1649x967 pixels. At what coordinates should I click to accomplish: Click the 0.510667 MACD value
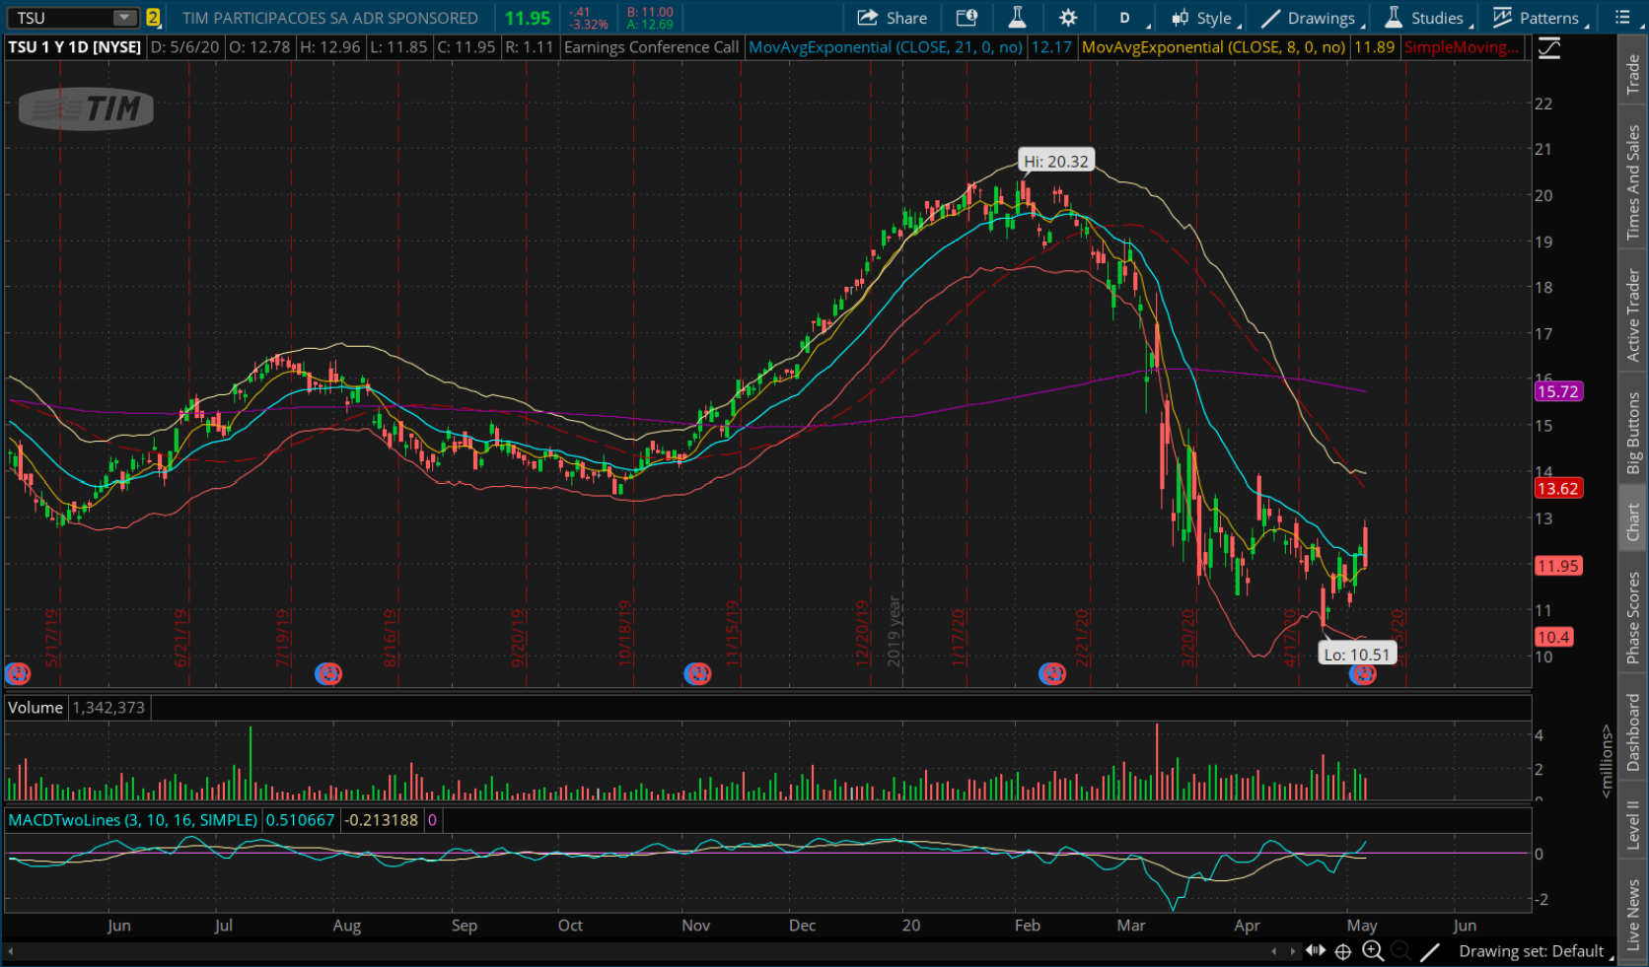(300, 820)
